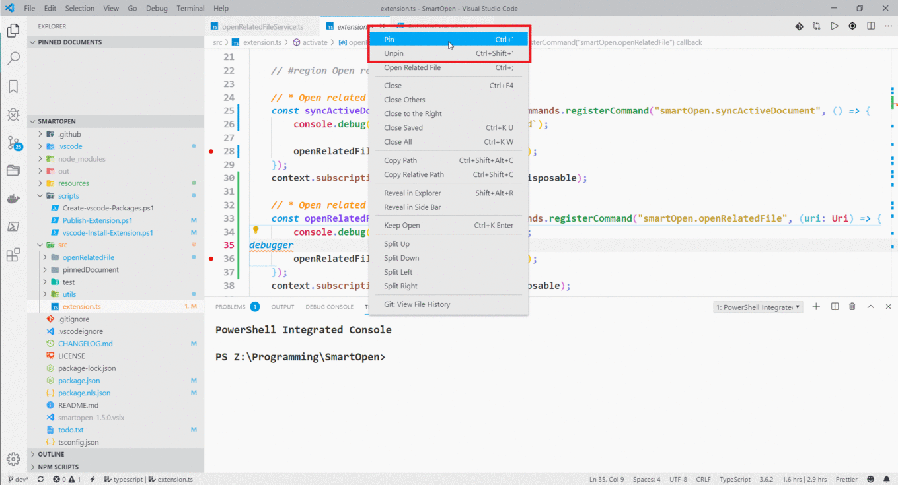Click CRLF line ending in status bar
Image resolution: width=898 pixels, height=485 pixels.
(x=703, y=480)
